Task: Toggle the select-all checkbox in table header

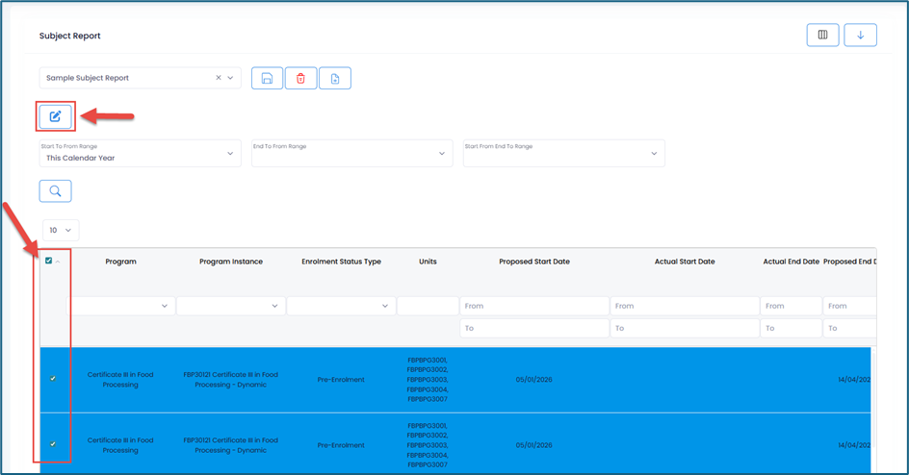Action: tap(49, 261)
